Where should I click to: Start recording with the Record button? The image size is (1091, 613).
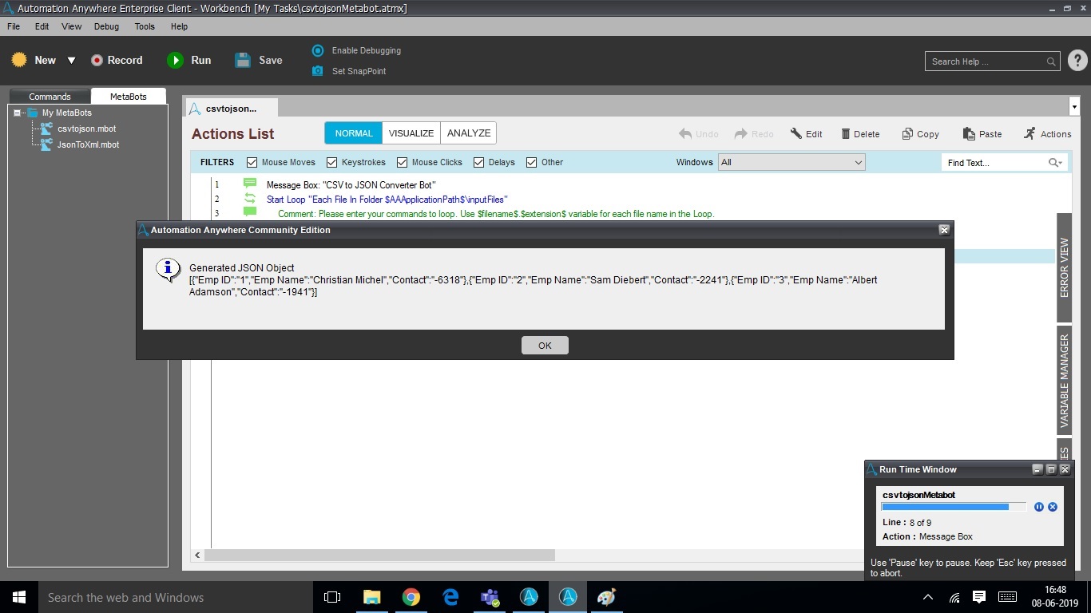(x=117, y=60)
